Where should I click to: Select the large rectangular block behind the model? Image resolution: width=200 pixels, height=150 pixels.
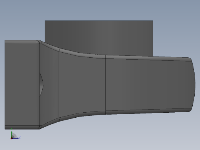point(99,37)
